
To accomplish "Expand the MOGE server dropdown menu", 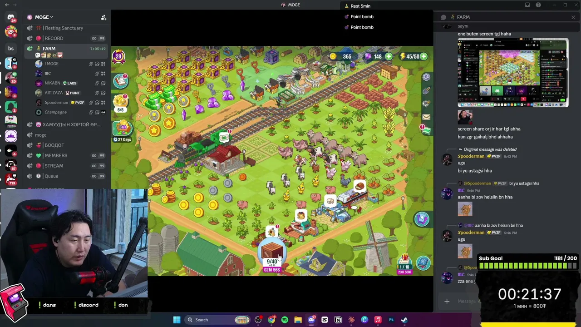I will click(x=44, y=17).
